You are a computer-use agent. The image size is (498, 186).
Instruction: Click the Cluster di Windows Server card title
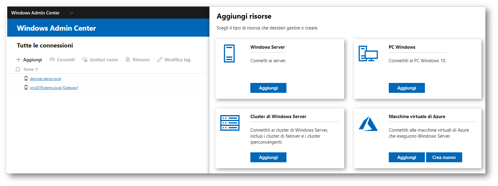point(278,117)
